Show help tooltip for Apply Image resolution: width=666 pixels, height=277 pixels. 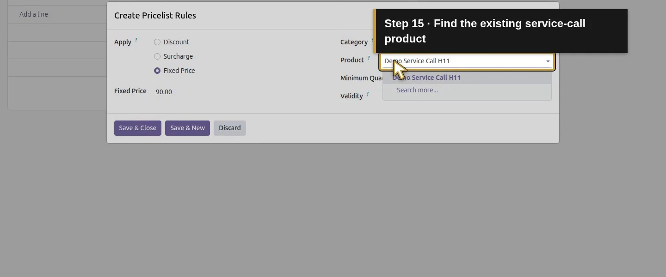point(136,40)
